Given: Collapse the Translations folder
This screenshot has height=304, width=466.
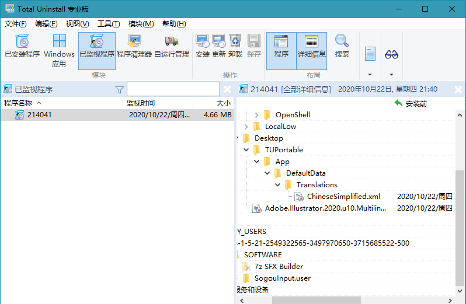Looking at the screenshot, I should (277, 184).
